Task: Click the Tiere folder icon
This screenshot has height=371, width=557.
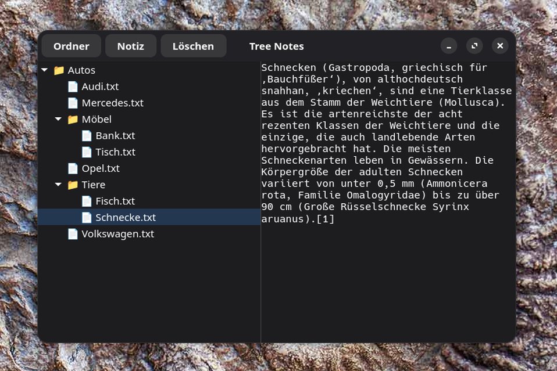Action: 73,185
